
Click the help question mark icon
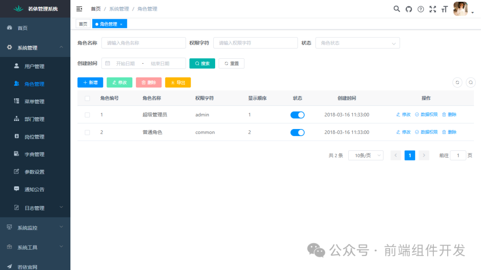(420, 8)
